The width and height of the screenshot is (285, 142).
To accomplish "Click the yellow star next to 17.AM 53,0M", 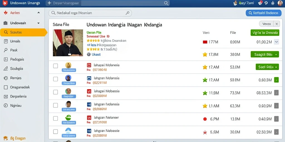I will pos(205,67).
